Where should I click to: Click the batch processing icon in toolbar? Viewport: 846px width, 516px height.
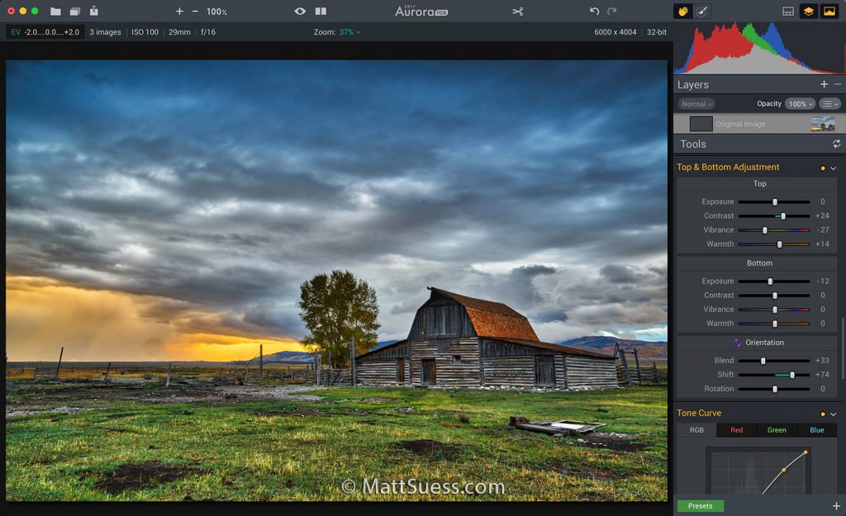75,11
